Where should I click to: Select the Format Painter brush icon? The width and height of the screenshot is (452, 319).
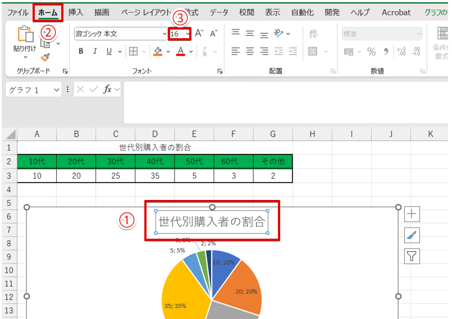pyautogui.click(x=45, y=57)
